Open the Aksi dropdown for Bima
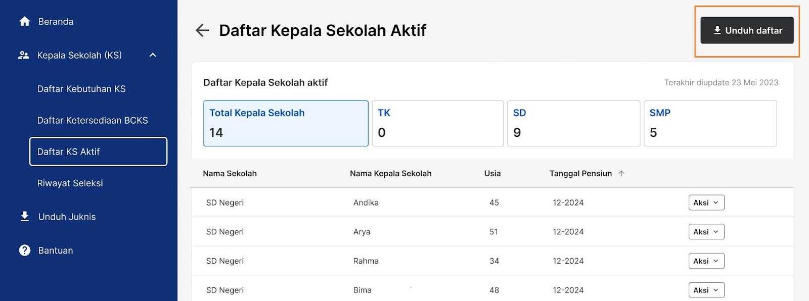 (706, 290)
